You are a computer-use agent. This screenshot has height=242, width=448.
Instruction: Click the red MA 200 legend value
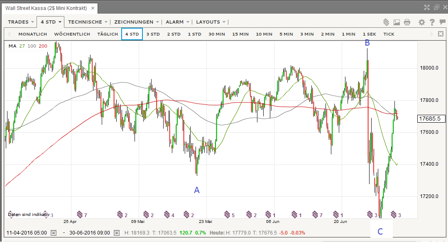[43, 46]
